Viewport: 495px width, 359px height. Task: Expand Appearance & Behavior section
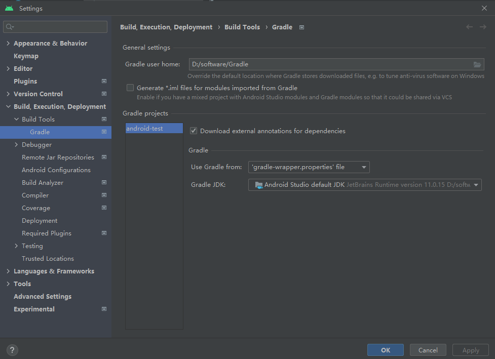[8, 43]
